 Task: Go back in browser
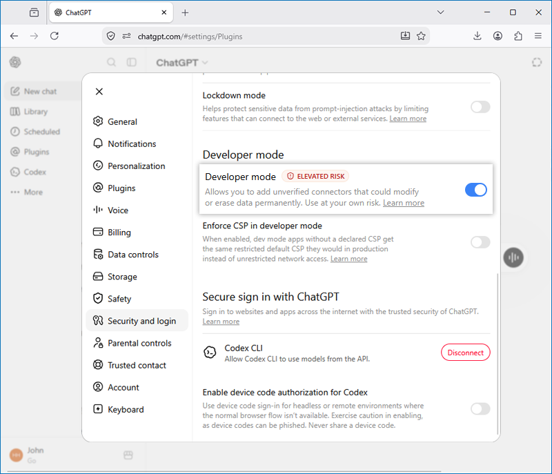pyautogui.click(x=14, y=36)
